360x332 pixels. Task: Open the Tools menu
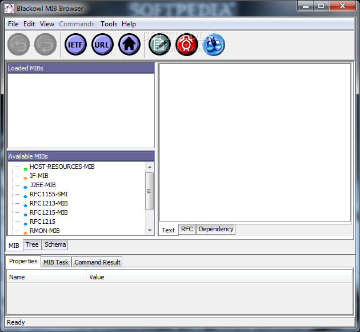coord(109,24)
